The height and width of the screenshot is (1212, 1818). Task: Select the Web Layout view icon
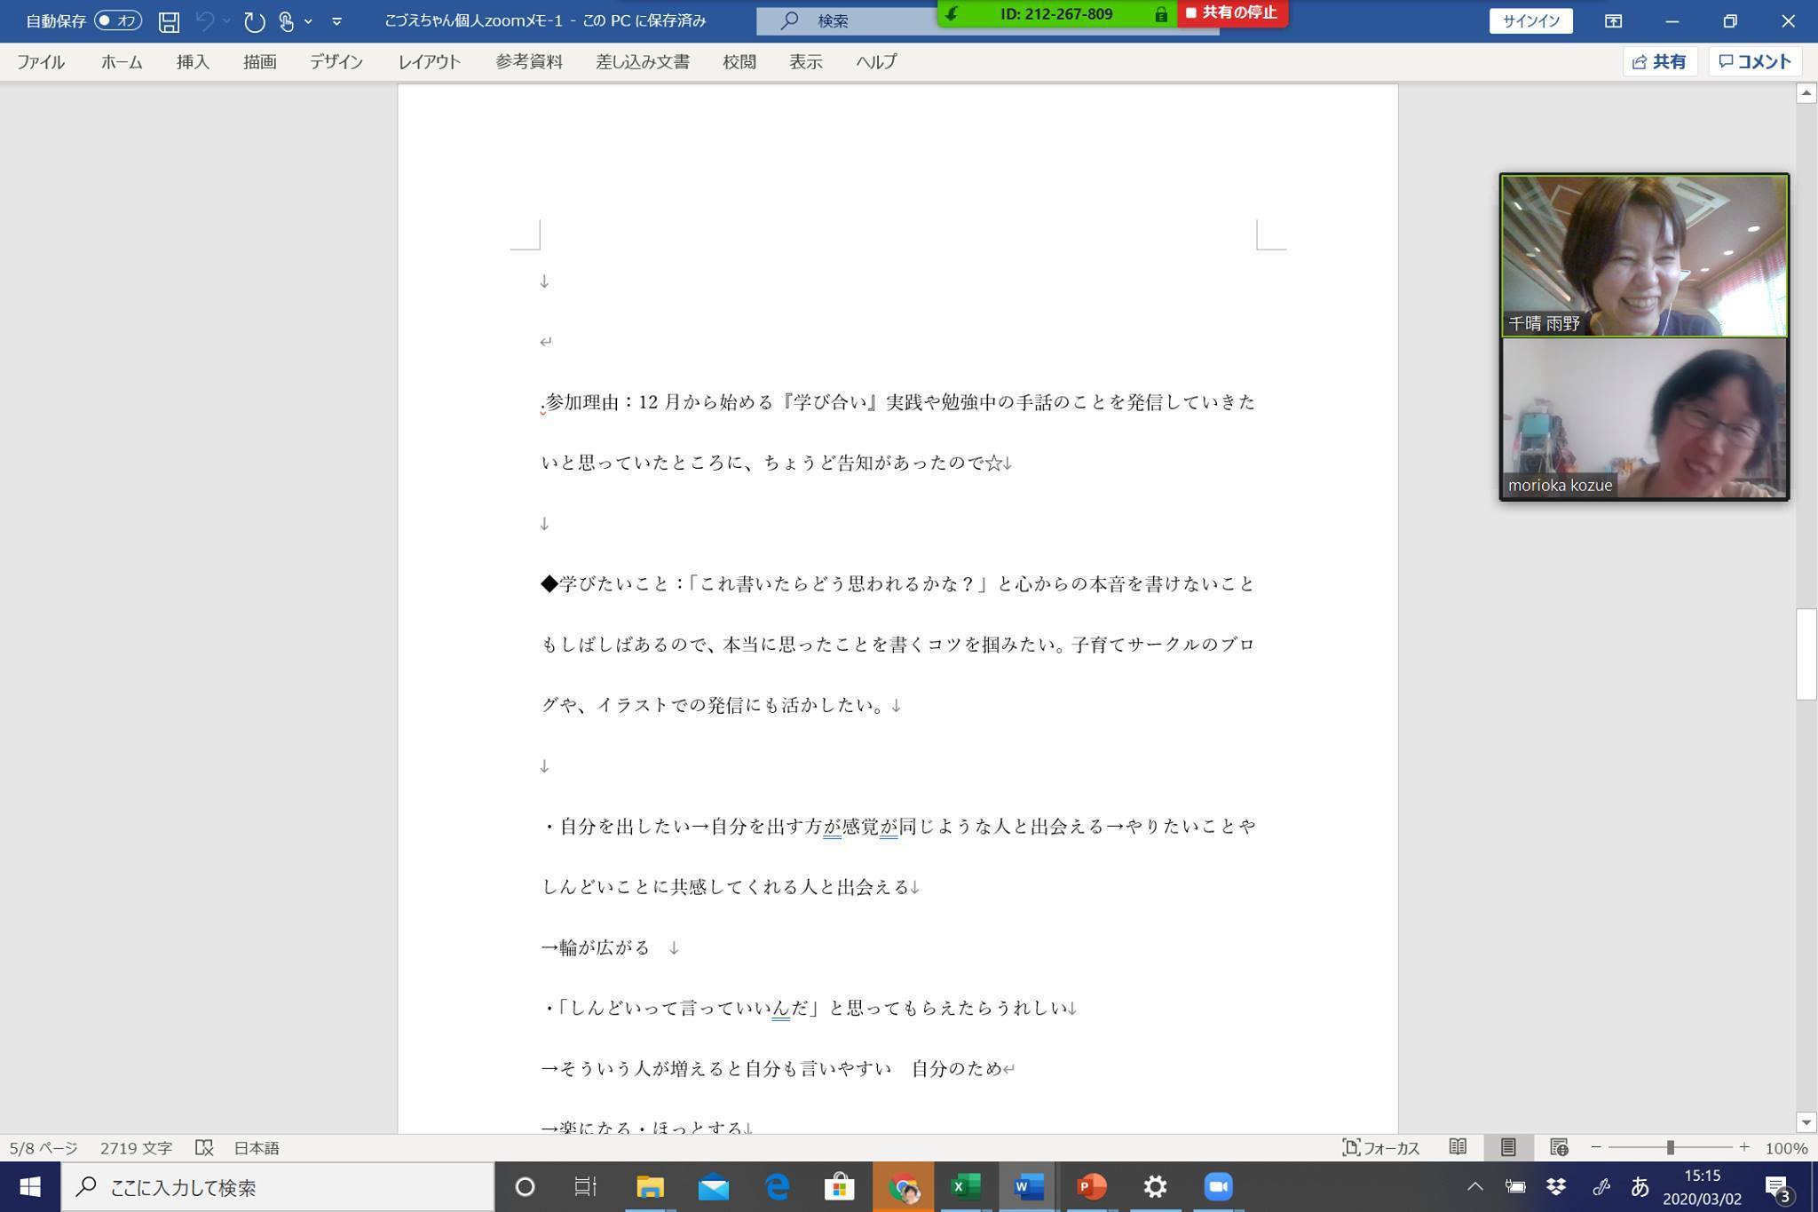click(1559, 1147)
